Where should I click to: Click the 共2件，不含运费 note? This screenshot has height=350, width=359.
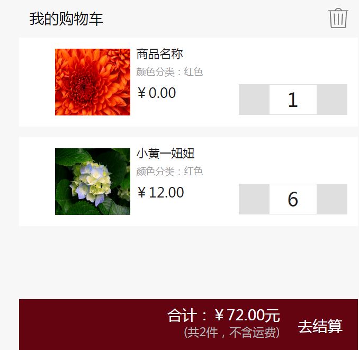pos(232,333)
